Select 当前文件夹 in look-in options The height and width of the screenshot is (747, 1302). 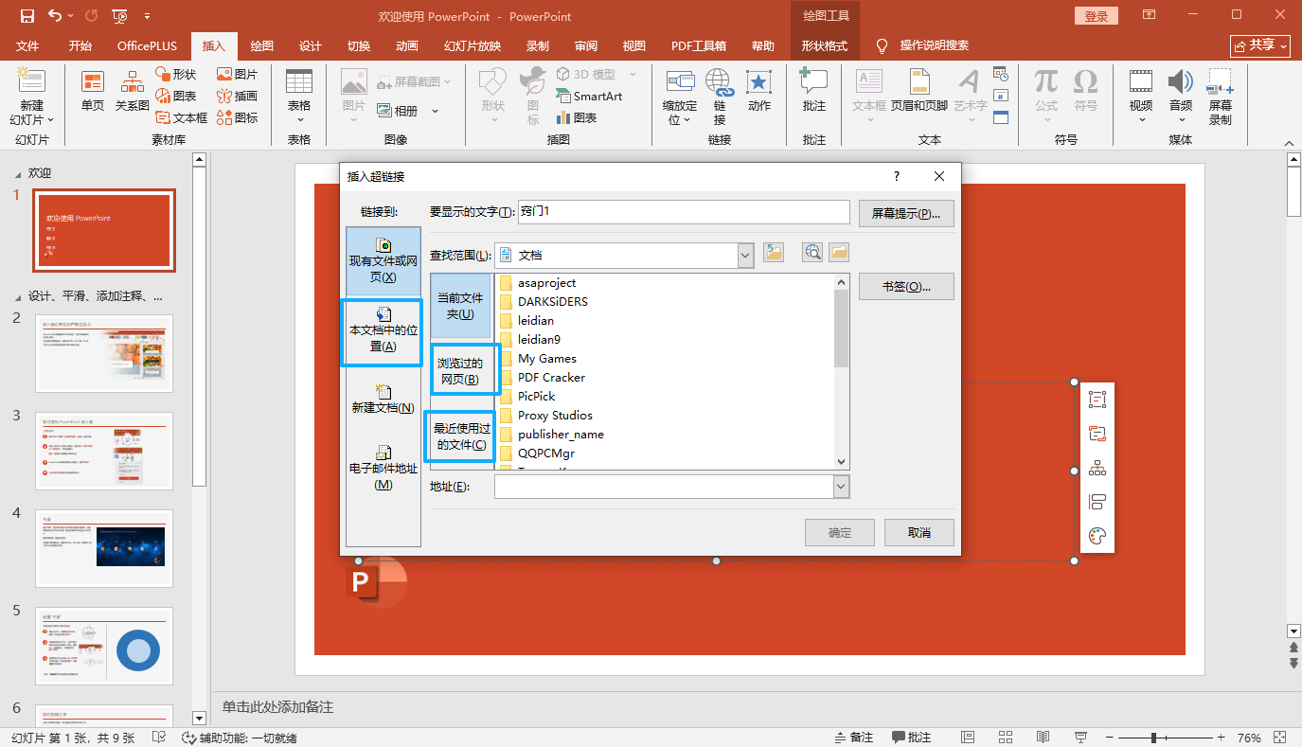[460, 306]
